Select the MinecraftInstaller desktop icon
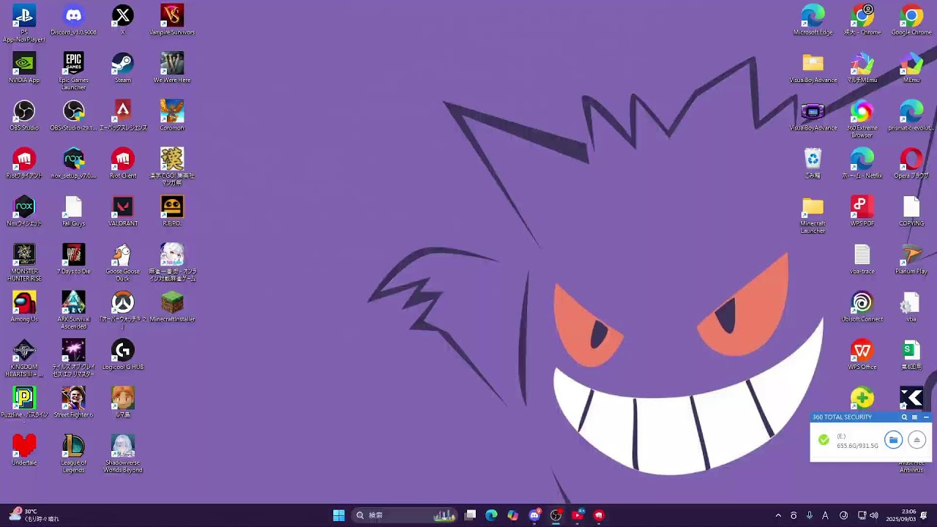 pos(172,307)
